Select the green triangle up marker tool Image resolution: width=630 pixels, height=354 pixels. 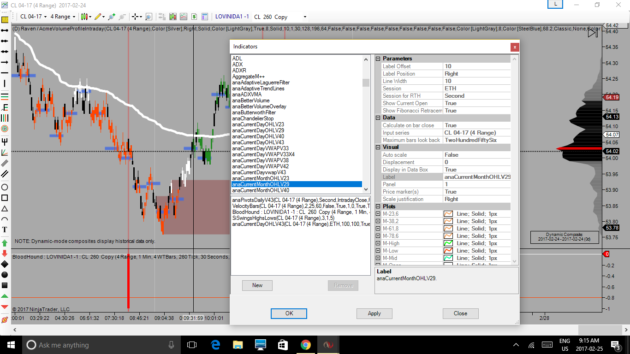click(5, 296)
